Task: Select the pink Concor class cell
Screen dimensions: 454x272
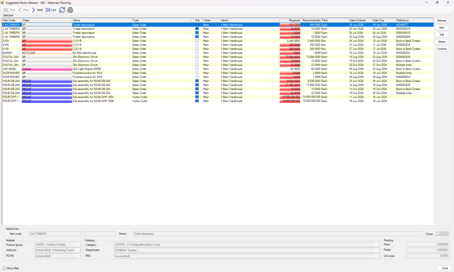Action: [x=47, y=69]
